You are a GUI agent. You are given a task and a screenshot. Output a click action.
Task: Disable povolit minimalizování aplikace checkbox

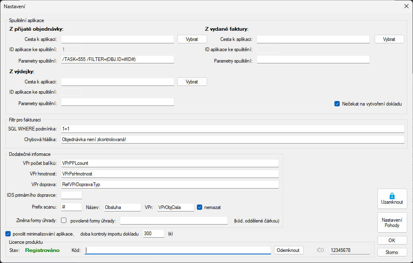(8, 234)
